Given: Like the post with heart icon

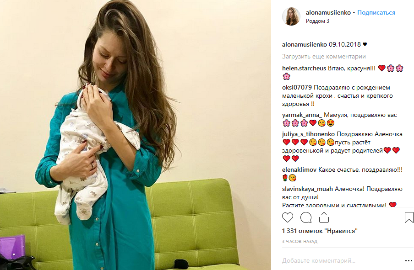Looking at the screenshot, I should coord(288,217).
